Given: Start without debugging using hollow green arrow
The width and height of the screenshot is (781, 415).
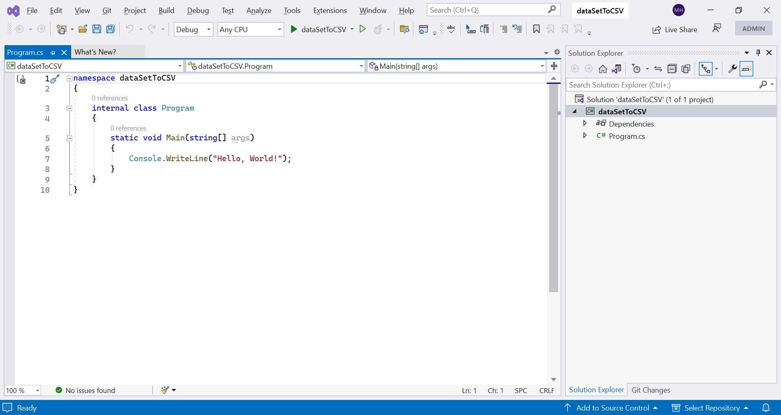Looking at the screenshot, I should 363,29.
